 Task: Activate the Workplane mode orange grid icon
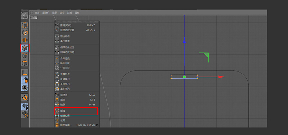24,40
